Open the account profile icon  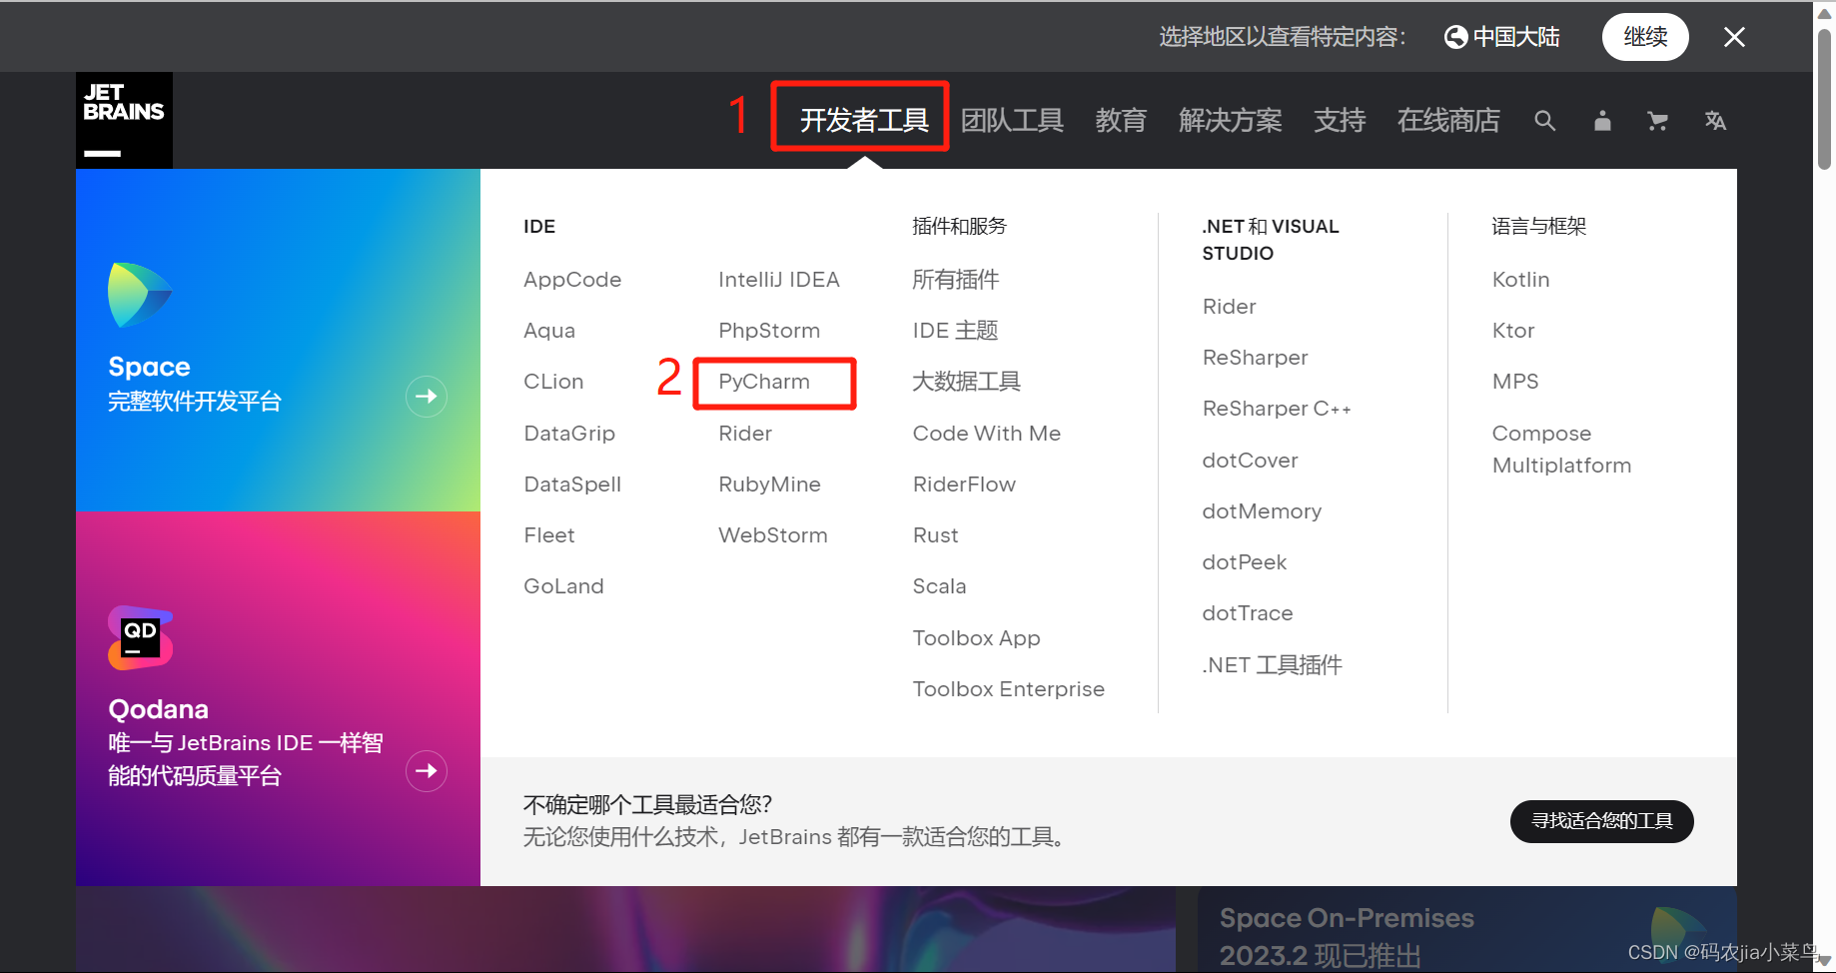point(1602,121)
